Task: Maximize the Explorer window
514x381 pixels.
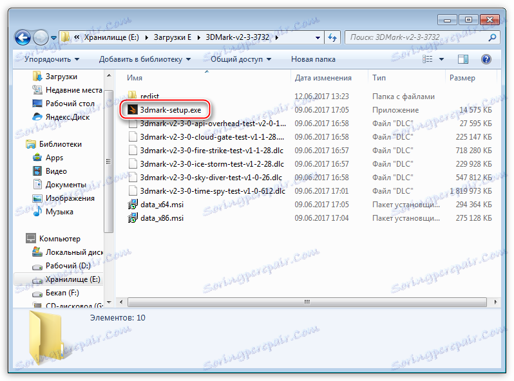Action: pos(468,20)
